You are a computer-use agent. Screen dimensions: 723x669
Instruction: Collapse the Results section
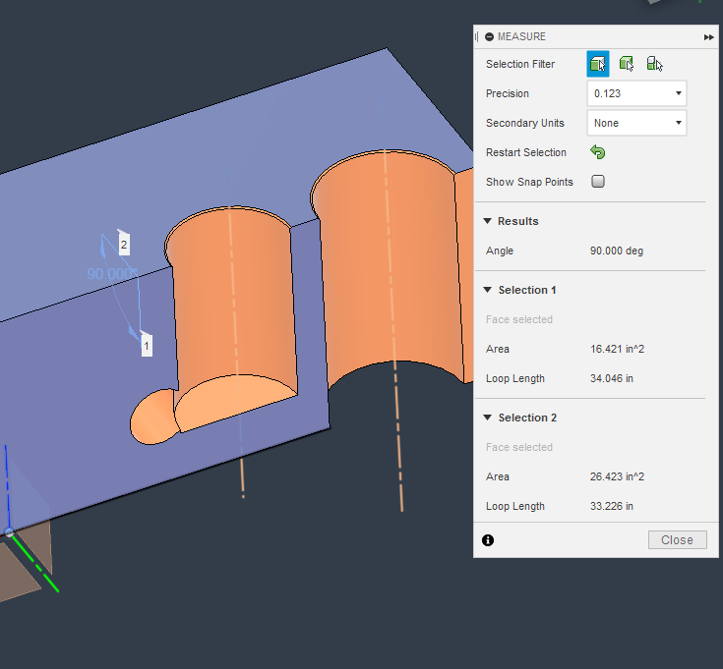click(x=488, y=221)
